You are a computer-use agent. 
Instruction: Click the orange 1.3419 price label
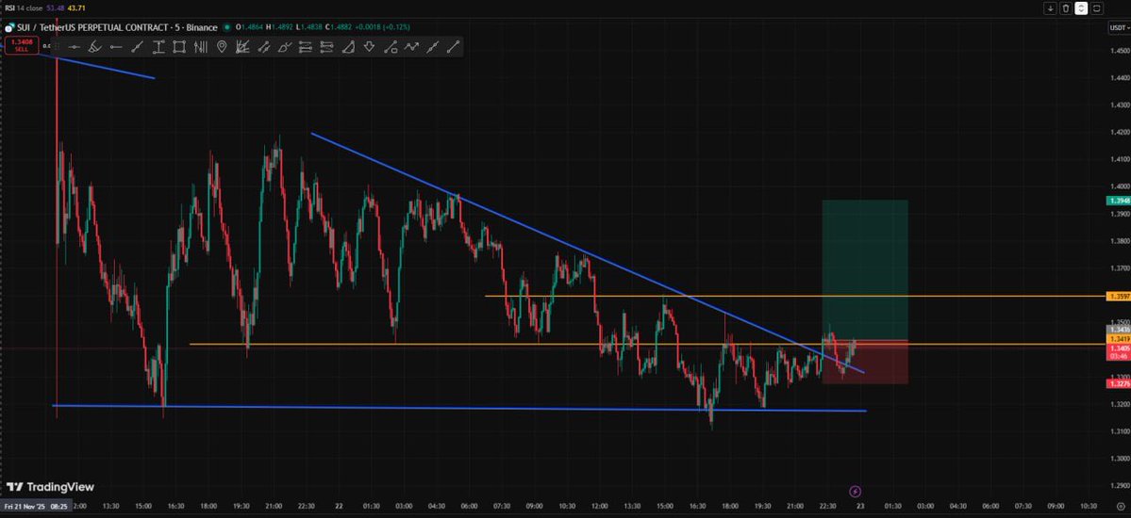[1119, 339]
